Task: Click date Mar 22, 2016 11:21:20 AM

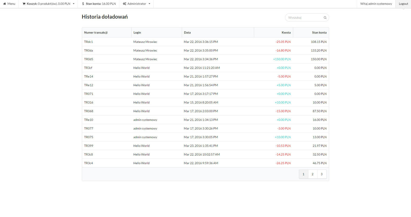Action: [202, 68]
